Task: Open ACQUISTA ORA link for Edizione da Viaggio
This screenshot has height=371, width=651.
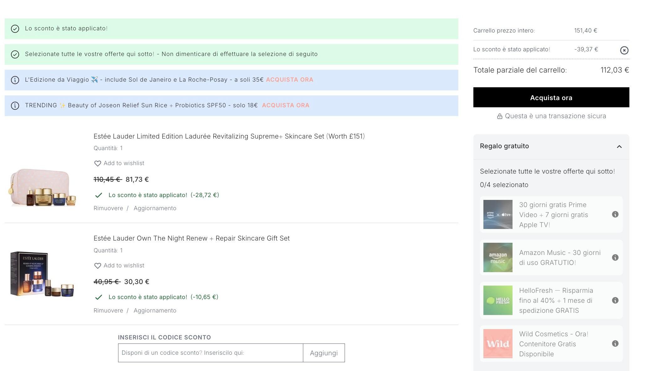Action: click(x=289, y=80)
